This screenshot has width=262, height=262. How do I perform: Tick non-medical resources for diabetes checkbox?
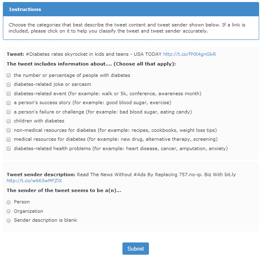coord(9,130)
